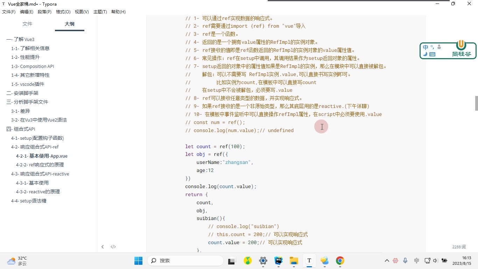
Task: Go to outline item 4-1- setup(配置钩子函数)
Action: point(37,138)
